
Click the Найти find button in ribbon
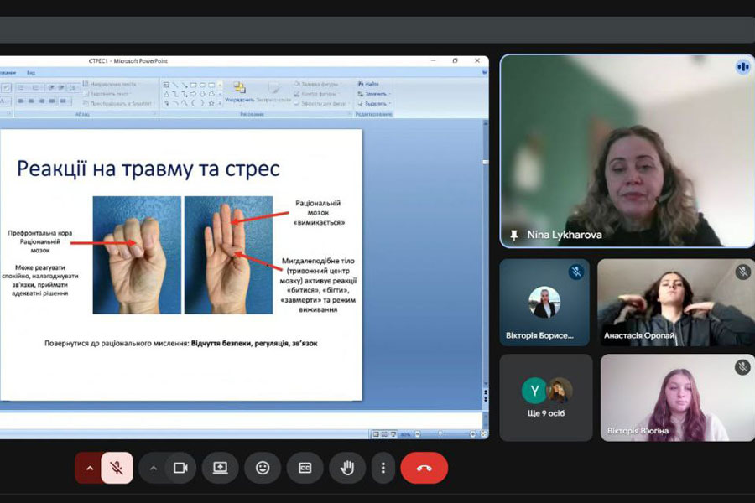coord(369,84)
